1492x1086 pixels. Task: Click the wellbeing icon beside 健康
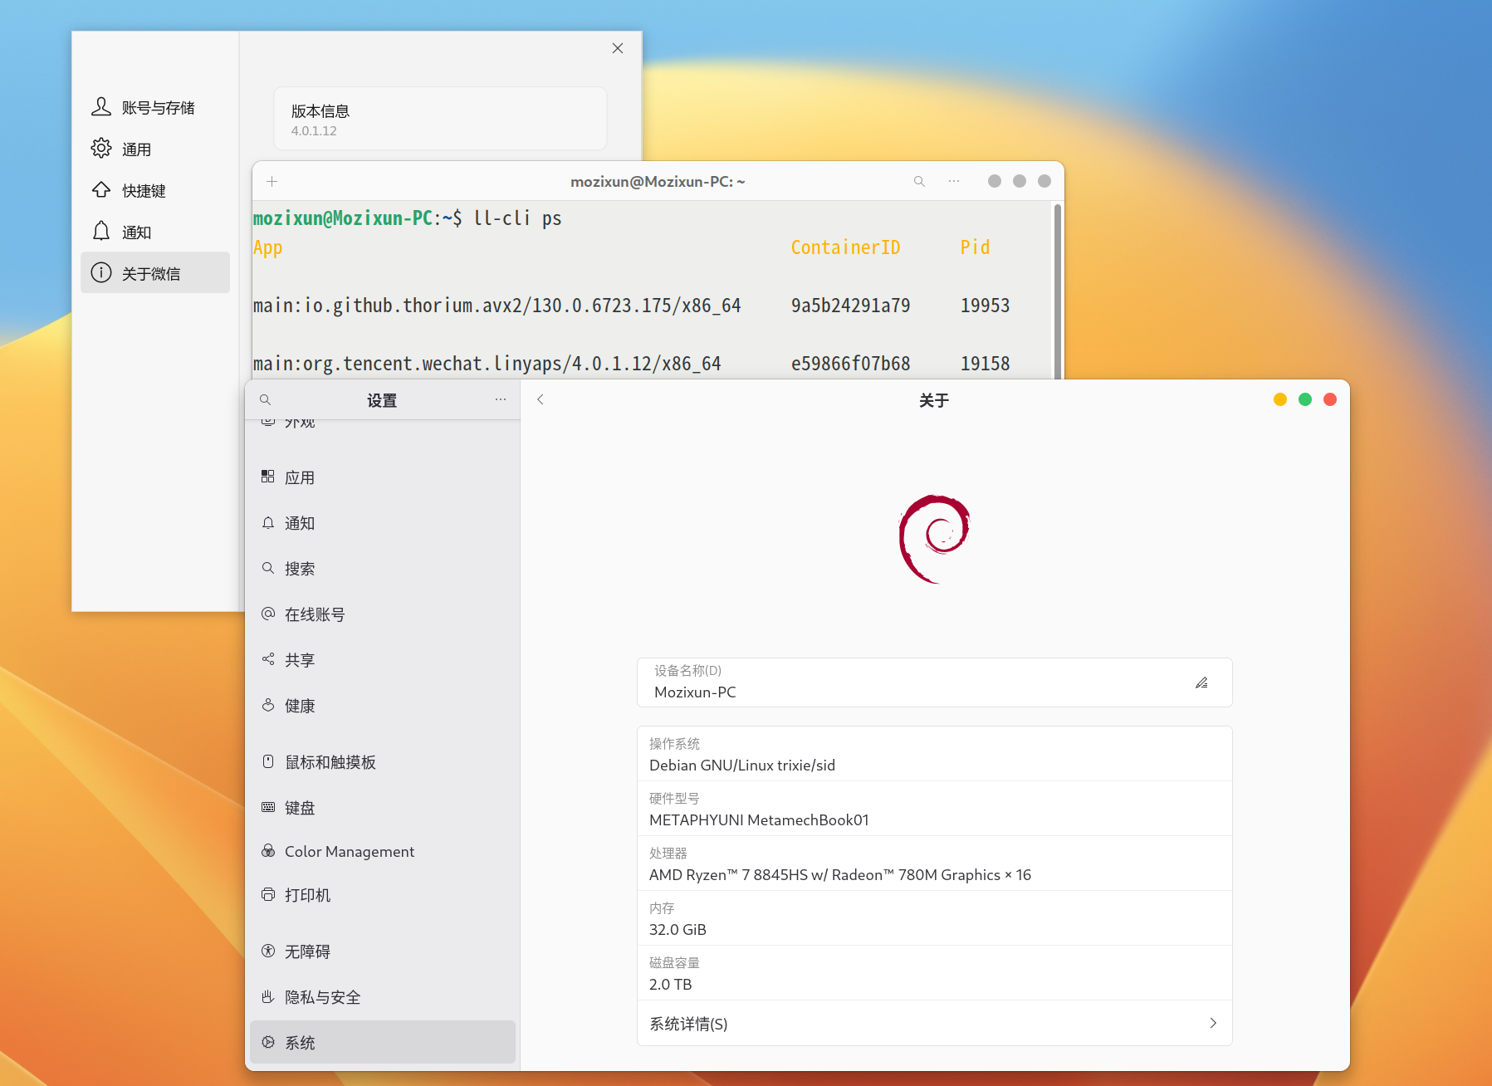click(267, 705)
